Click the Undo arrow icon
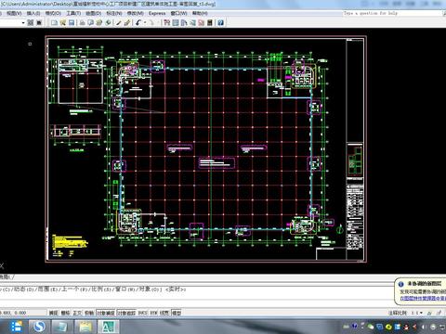Screen dimensions: 446x334 point(138,22)
